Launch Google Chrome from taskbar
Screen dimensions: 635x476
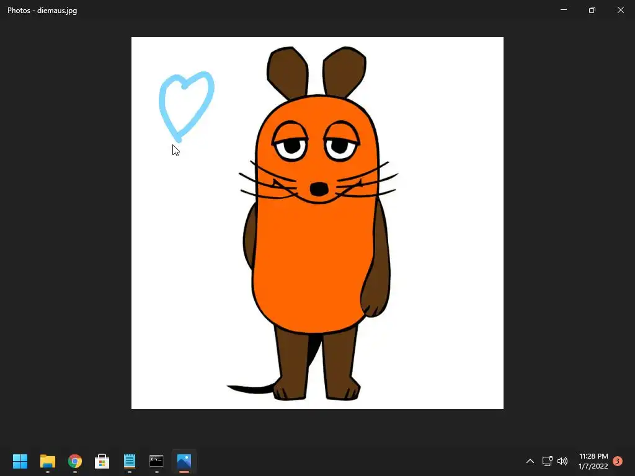click(74, 461)
